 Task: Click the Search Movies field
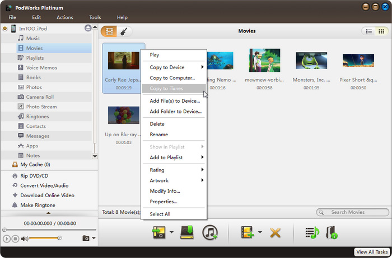click(x=353, y=212)
